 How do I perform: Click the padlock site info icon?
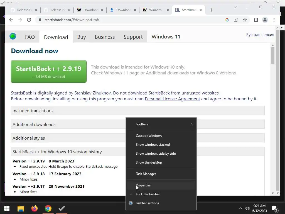click(40, 20)
